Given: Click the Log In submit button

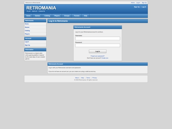Looking at the screenshot, I should click(x=98, y=51).
